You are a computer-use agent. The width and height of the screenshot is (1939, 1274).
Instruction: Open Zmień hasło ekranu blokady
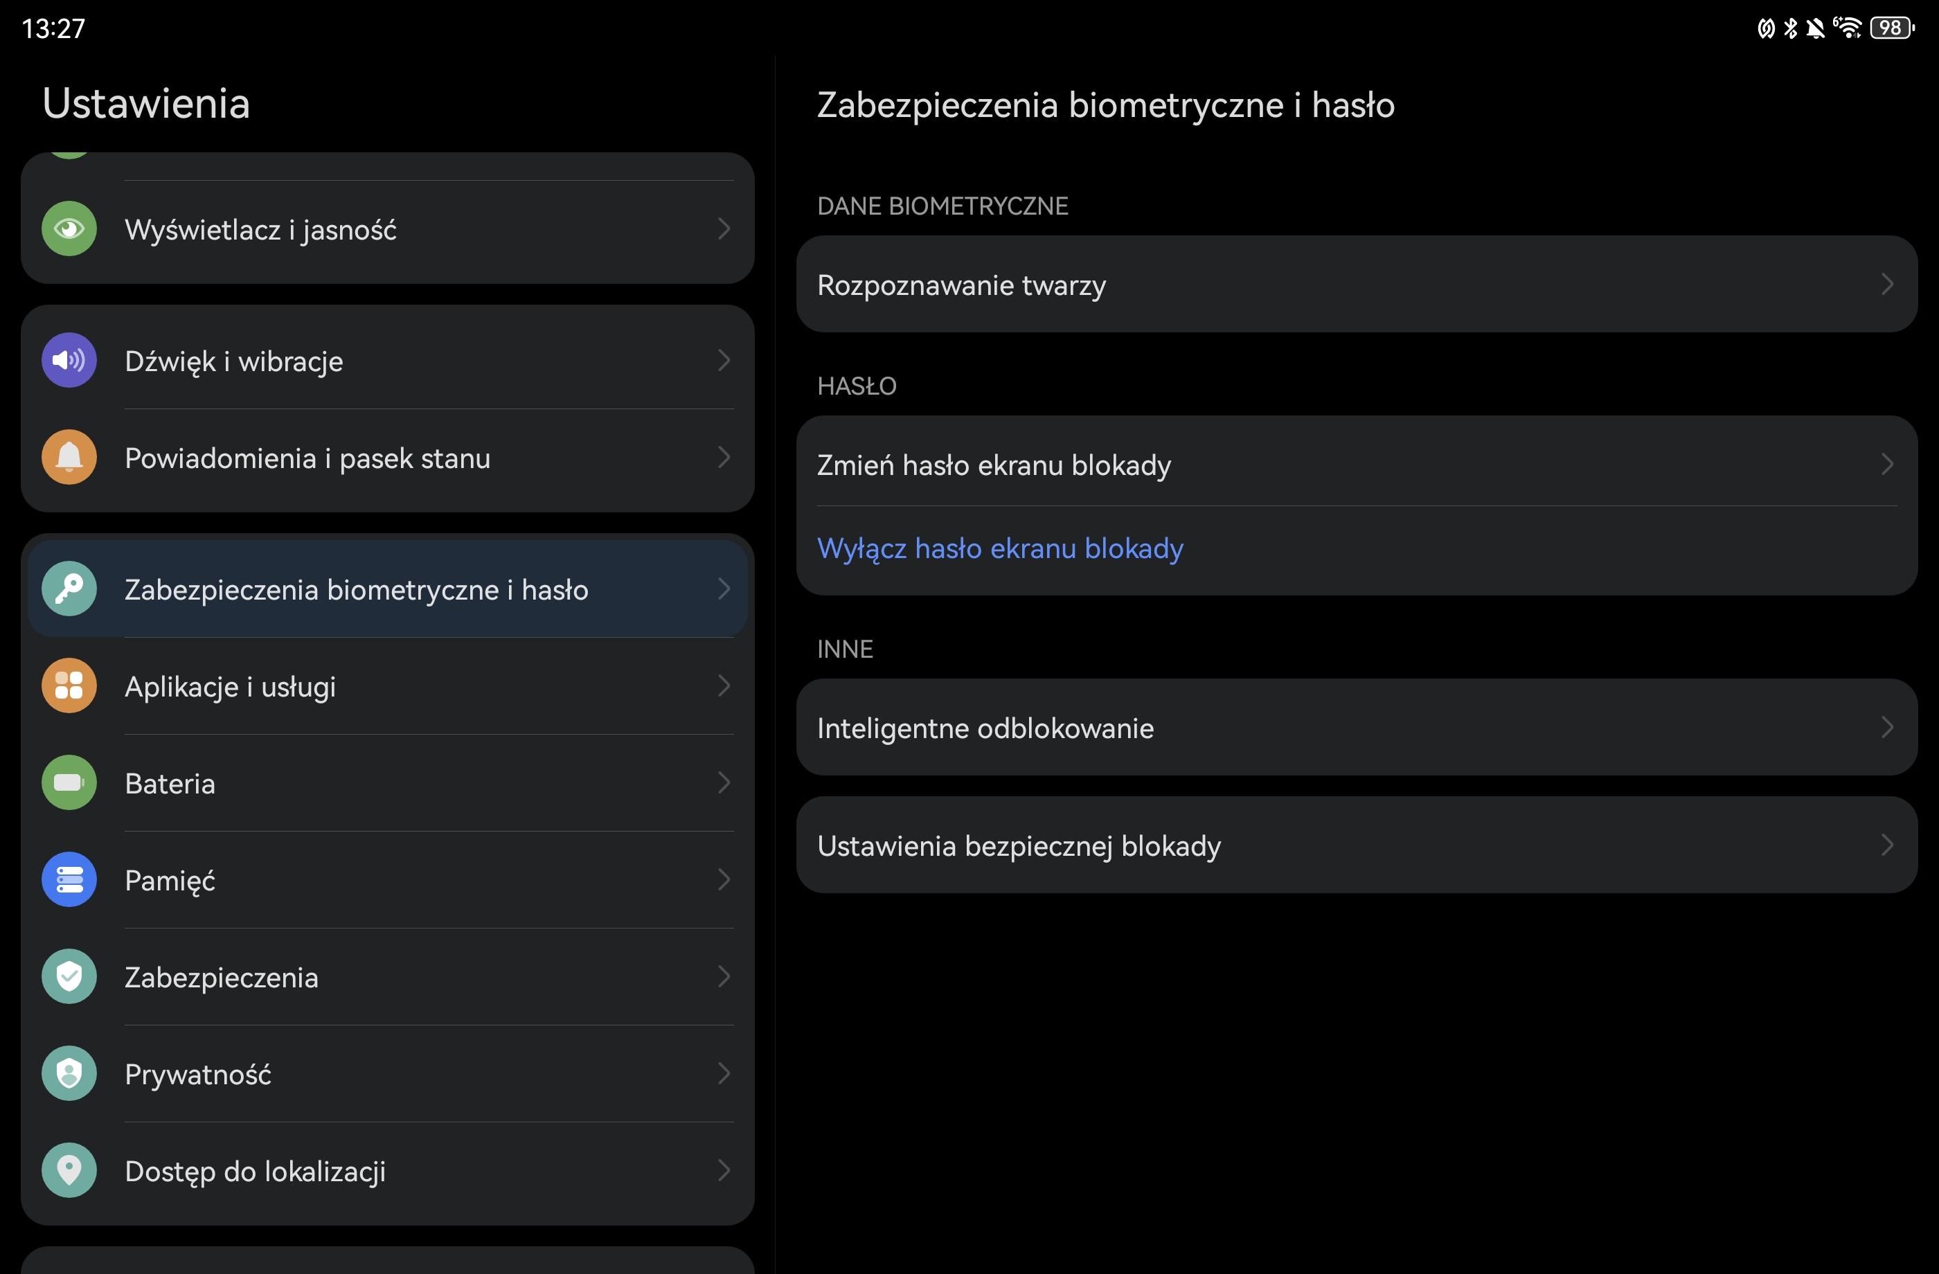(994, 465)
